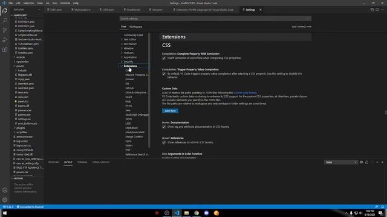The width and height of the screenshot is (387, 217).
Task: Toggle Hover References checkbox
Action: click(x=164, y=142)
